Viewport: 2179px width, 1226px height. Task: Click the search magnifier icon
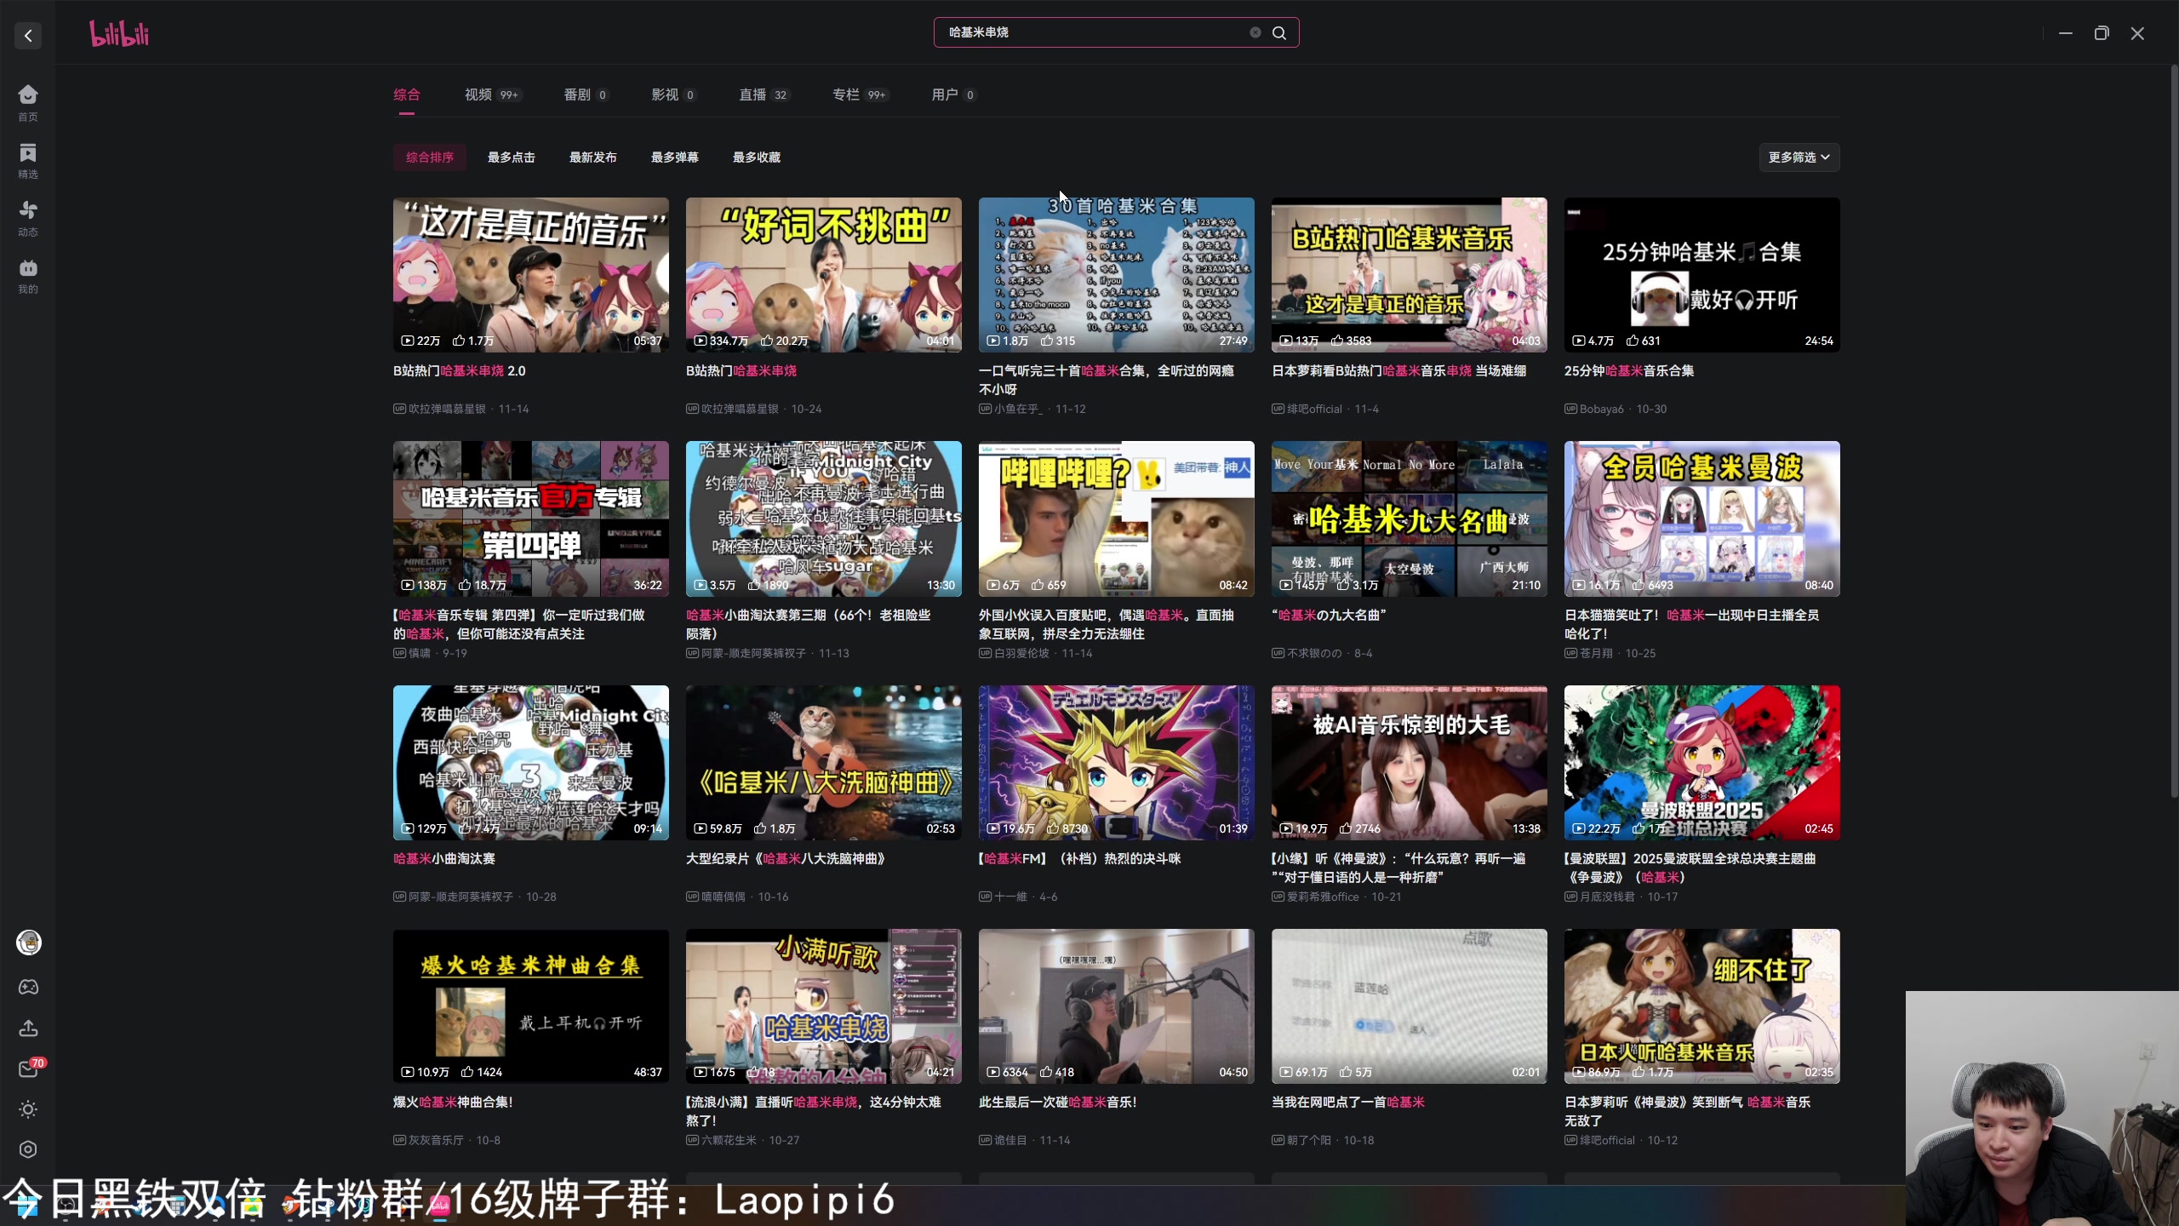(1278, 32)
